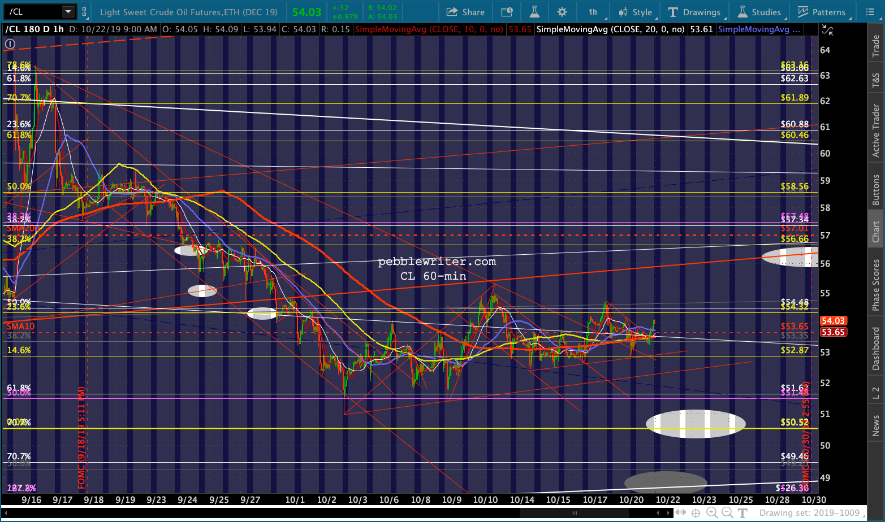
Task: Open the quick quote details icon
Action: click(507, 12)
